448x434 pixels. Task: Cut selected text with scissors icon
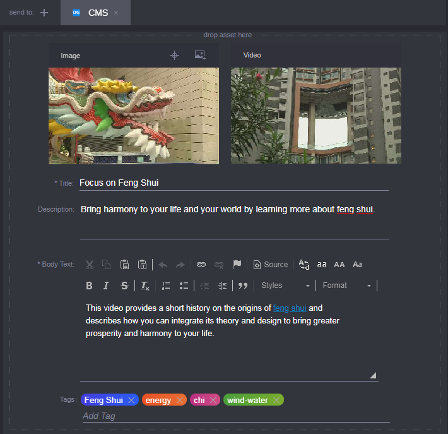point(90,265)
